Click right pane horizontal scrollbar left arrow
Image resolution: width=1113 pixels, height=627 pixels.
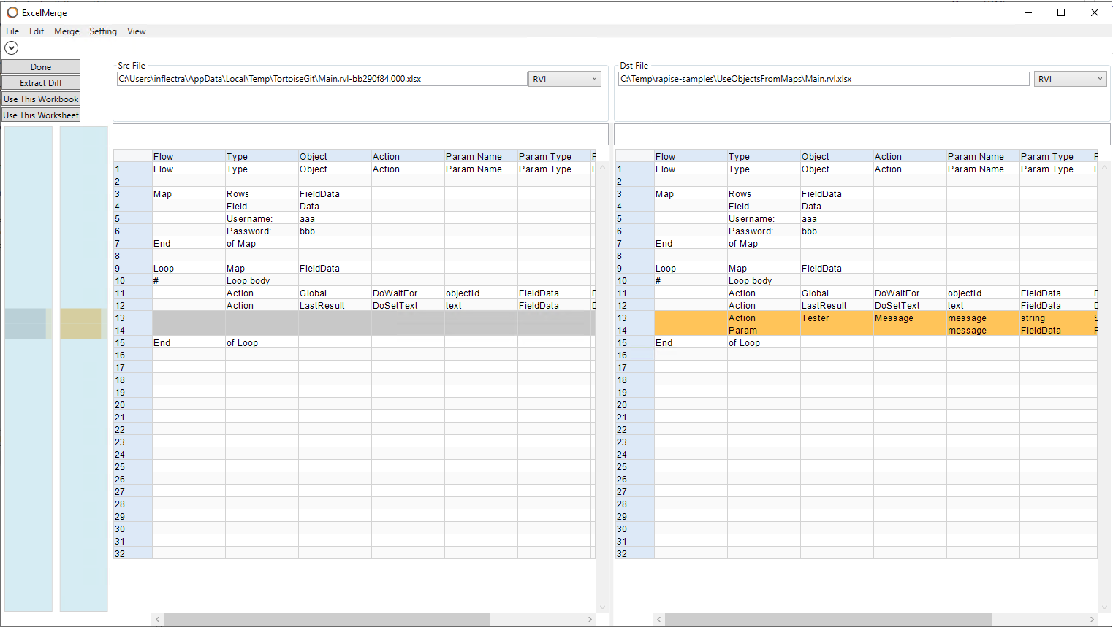pyautogui.click(x=658, y=619)
